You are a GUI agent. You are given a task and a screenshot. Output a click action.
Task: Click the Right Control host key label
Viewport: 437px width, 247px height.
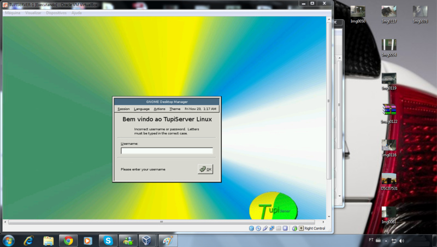(315, 228)
